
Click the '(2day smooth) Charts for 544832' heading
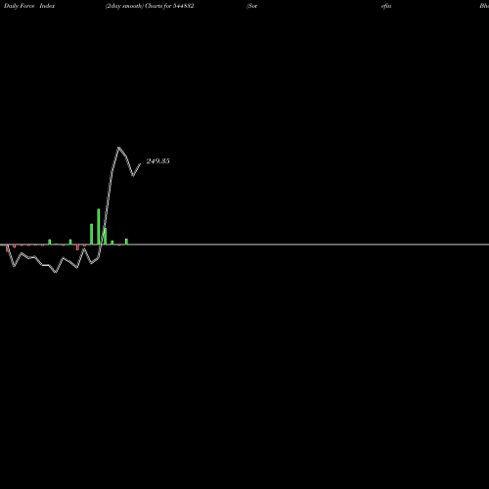tap(150, 6)
